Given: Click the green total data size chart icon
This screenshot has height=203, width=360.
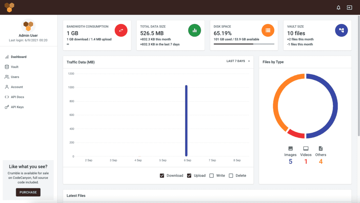Looking at the screenshot, I should coord(194,30).
